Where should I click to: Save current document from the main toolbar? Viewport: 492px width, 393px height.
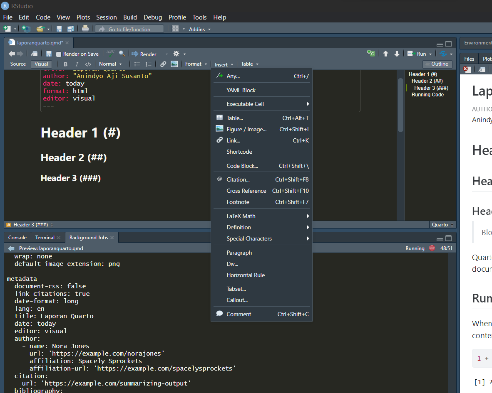point(59,29)
